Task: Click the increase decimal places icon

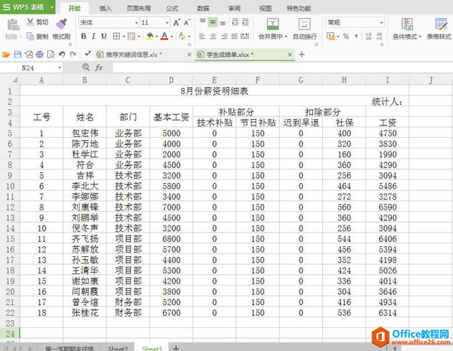Action: tap(368, 37)
